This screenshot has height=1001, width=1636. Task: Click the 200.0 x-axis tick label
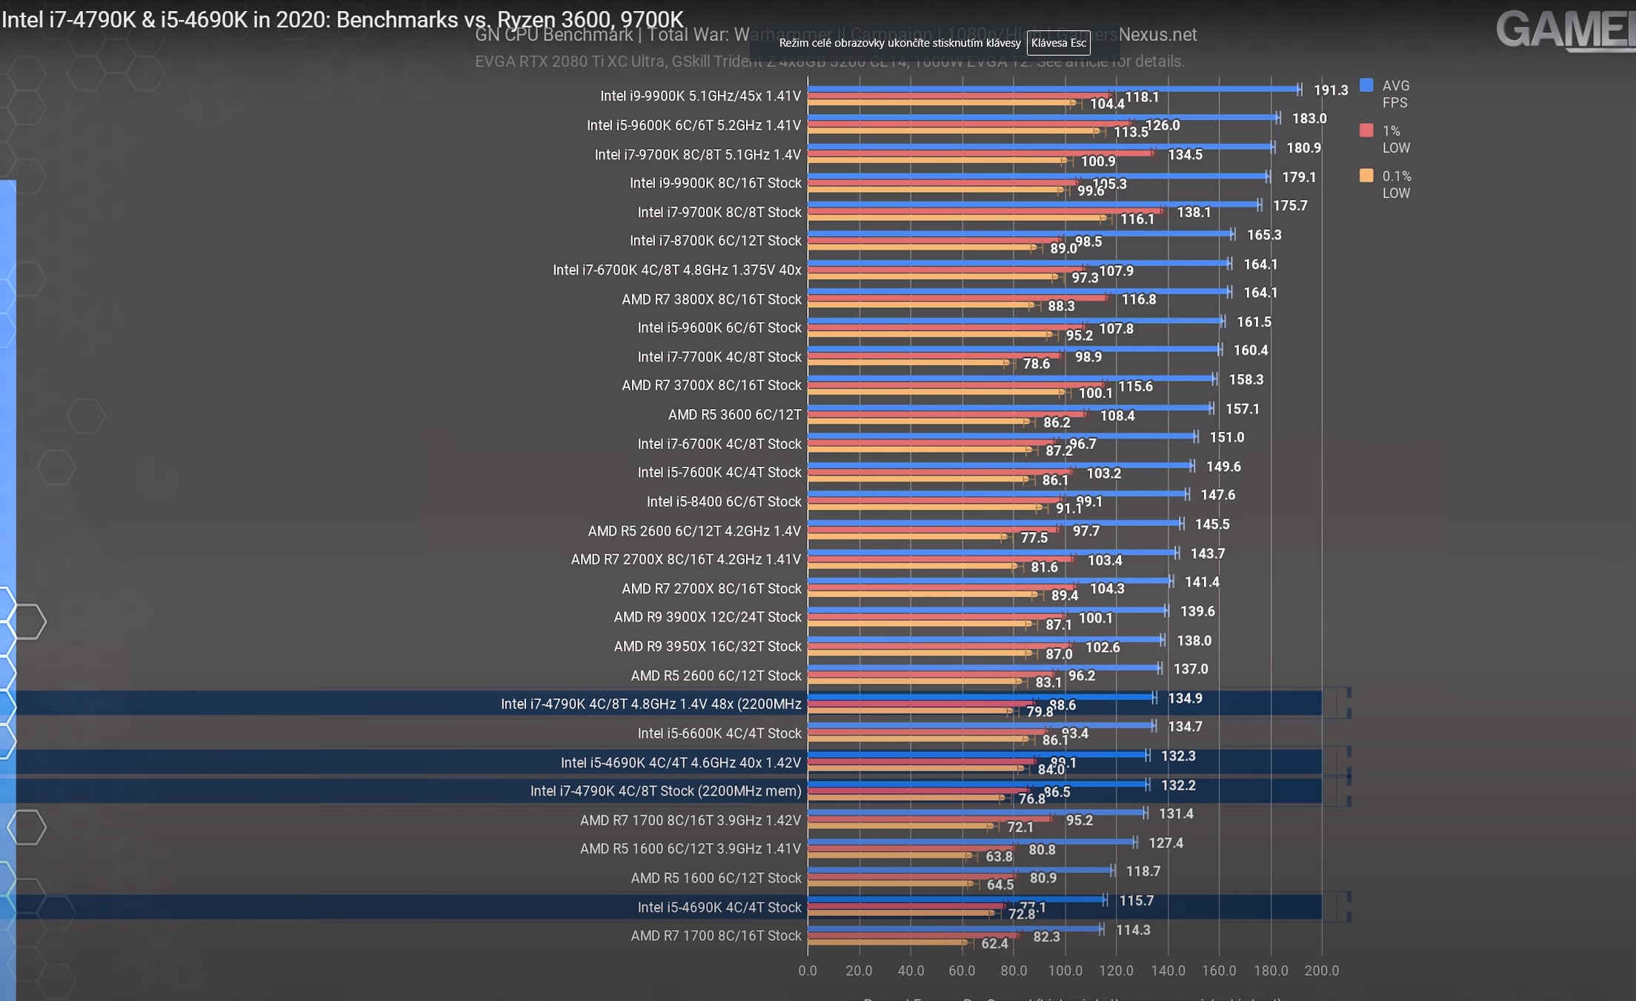pos(1321,971)
